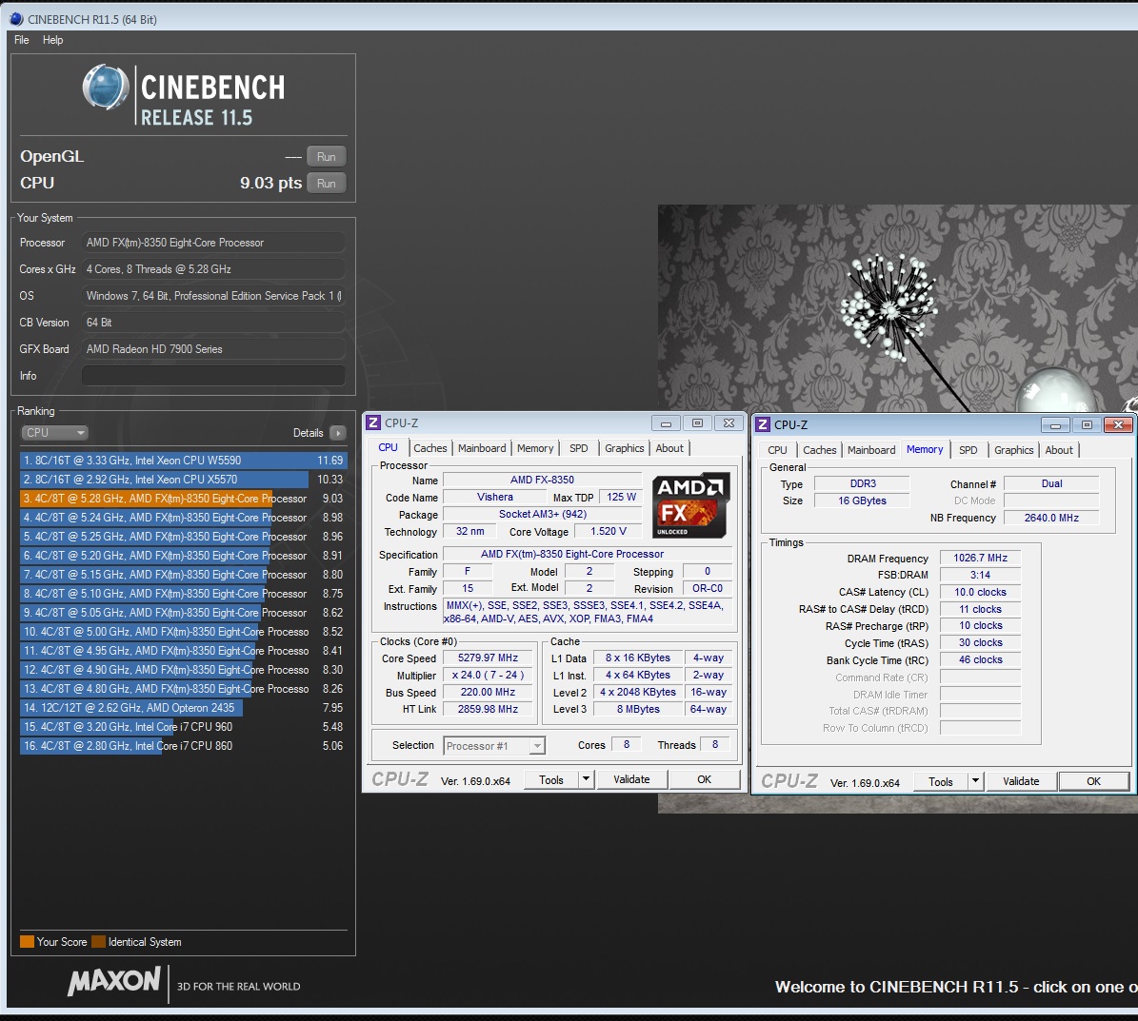Screen dimensions: 1138x1021
Task: Click the right CPU-Z window icon
Action: [763, 425]
